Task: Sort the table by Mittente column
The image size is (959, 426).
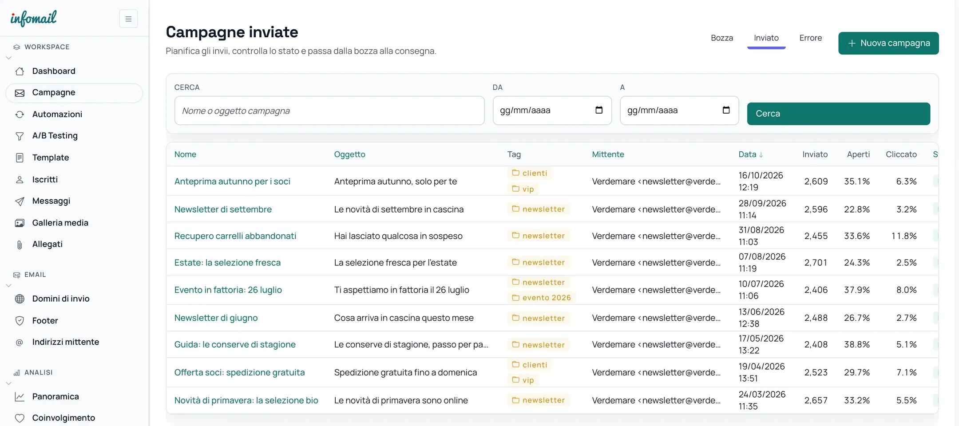Action: click(608, 154)
